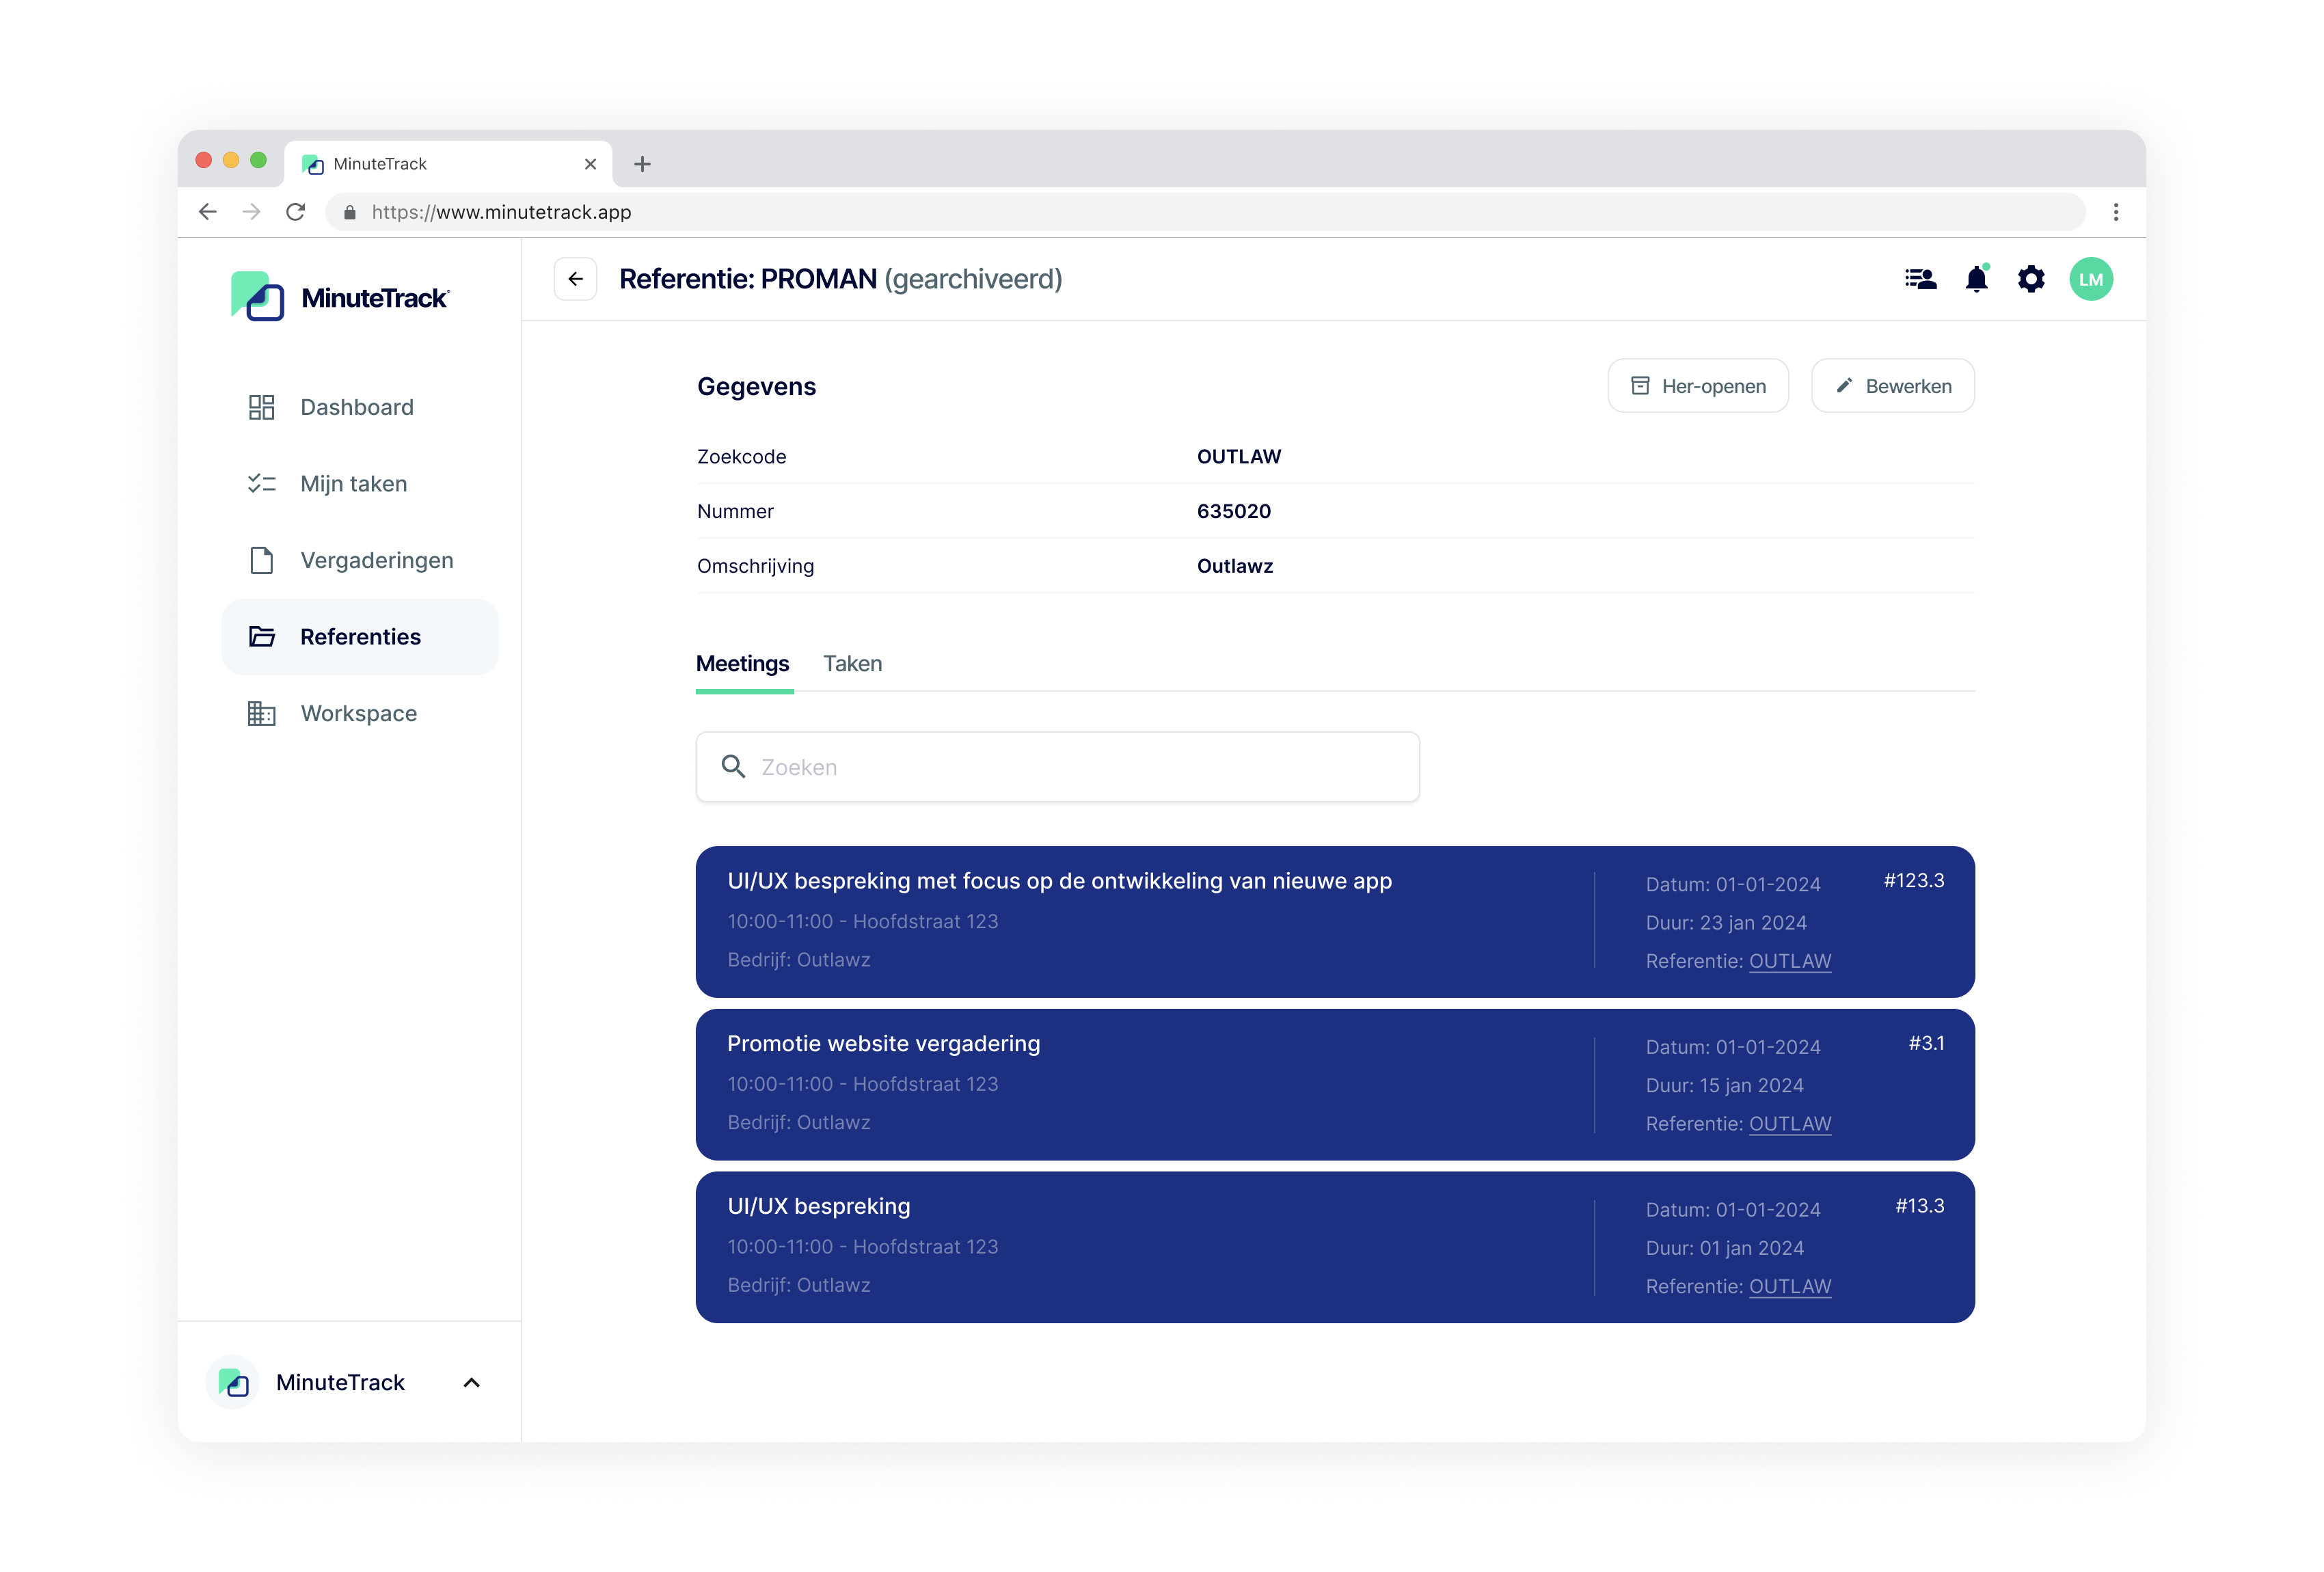Click 'Duur: 01 jan 2024' text
Viewport: 2324px width, 1572px height.
1725,1249
